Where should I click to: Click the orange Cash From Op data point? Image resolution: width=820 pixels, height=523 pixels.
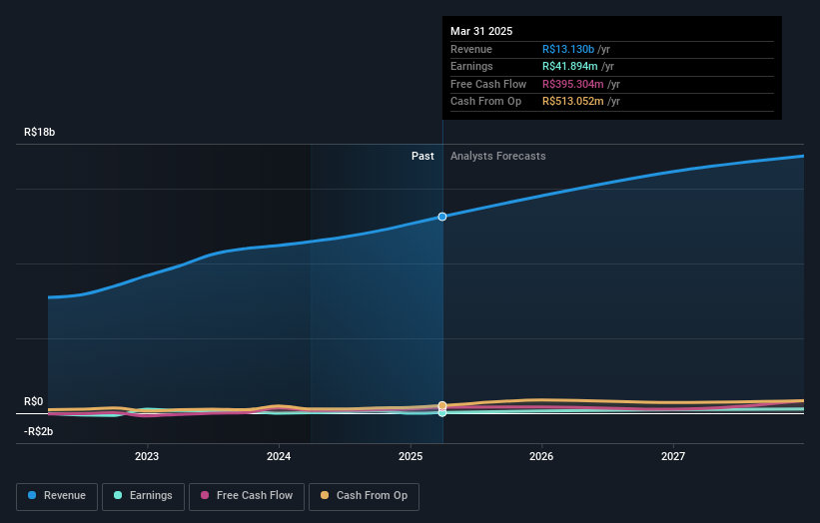tap(442, 405)
